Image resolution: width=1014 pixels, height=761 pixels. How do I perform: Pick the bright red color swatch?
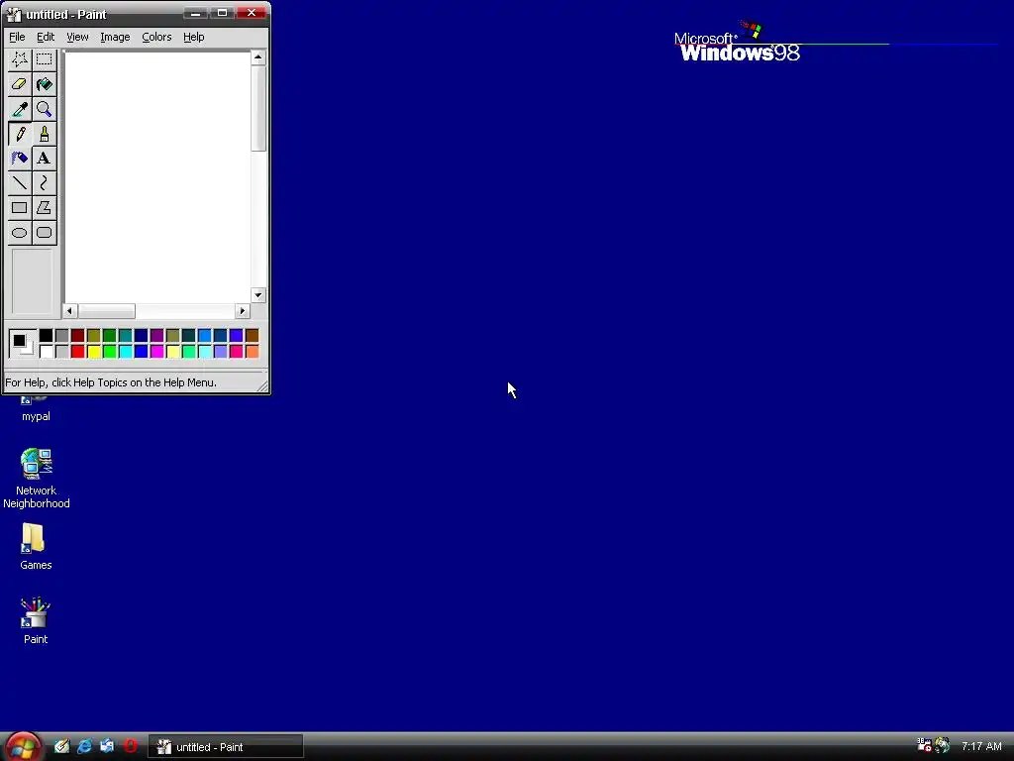click(77, 352)
